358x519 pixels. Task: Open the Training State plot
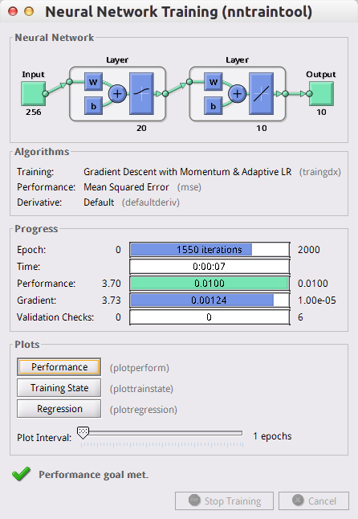point(59,387)
